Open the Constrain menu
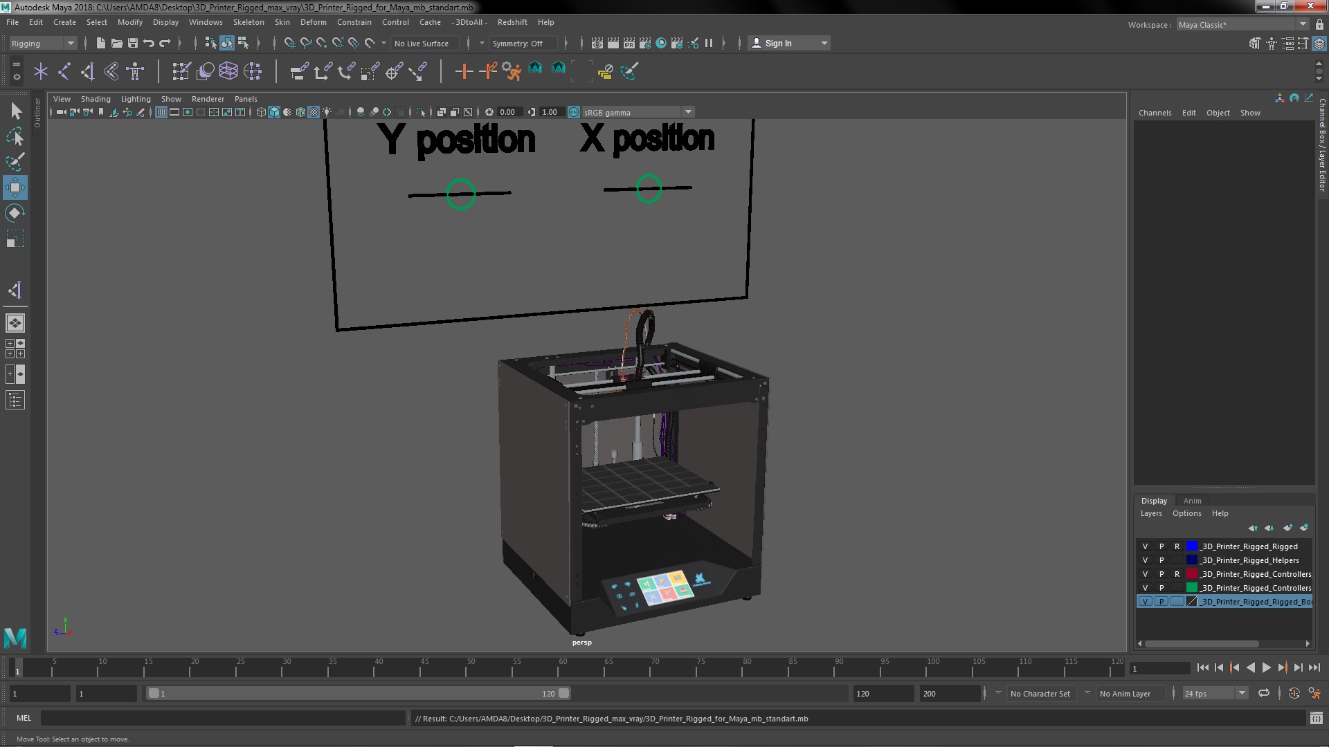This screenshot has width=1329, height=747. [354, 22]
